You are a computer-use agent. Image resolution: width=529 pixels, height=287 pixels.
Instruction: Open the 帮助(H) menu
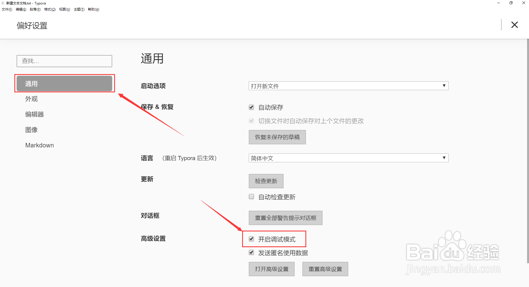[93, 9]
